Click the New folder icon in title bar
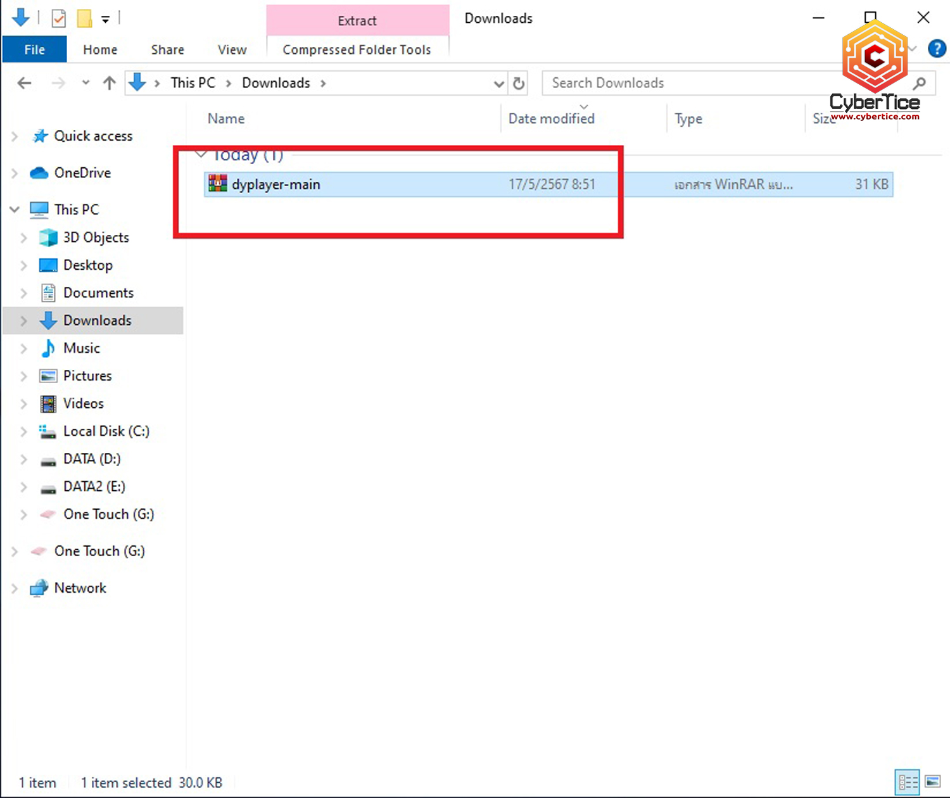This screenshot has width=950, height=798. [x=84, y=18]
